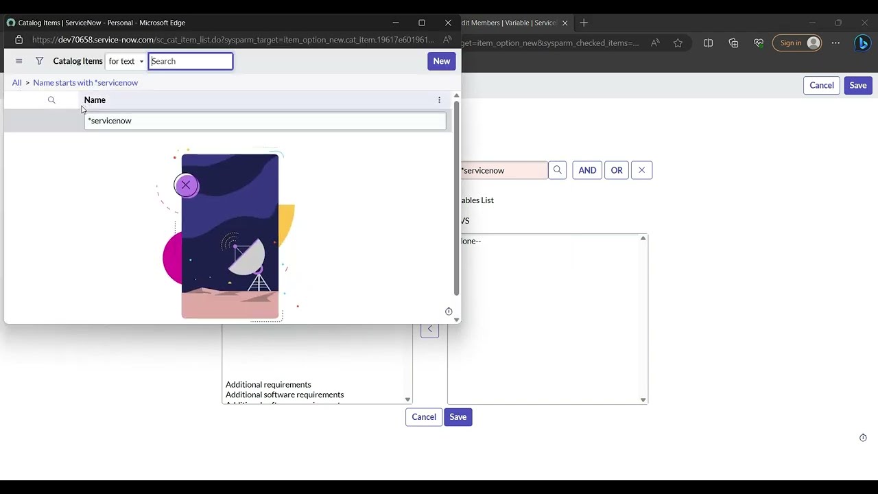Open Browser essentials heart icon
878x494 pixels.
point(759,43)
